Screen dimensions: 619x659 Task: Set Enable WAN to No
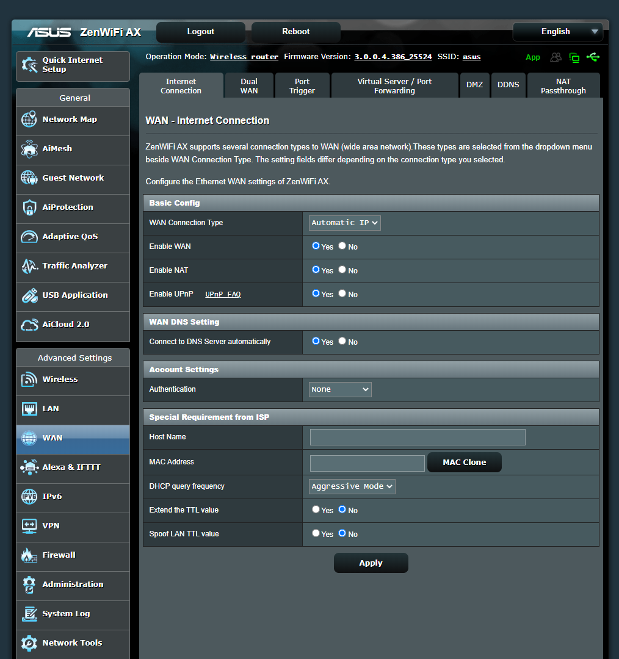342,246
